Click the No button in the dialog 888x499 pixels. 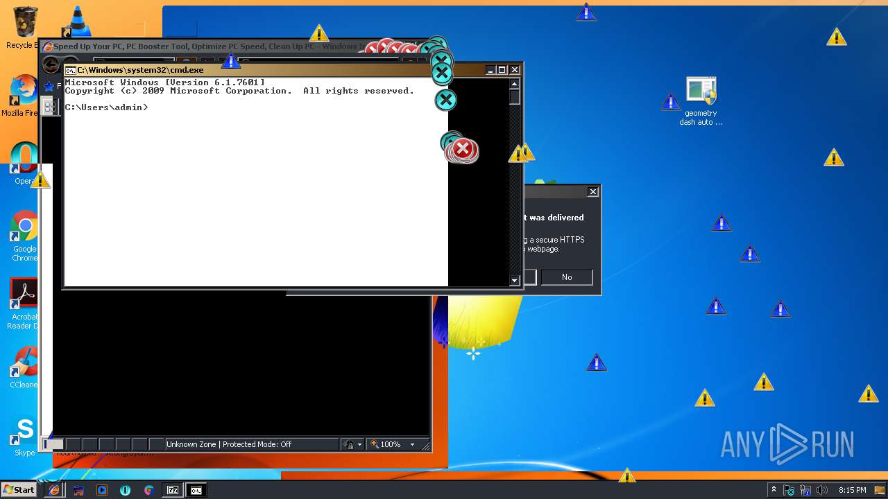(x=567, y=277)
